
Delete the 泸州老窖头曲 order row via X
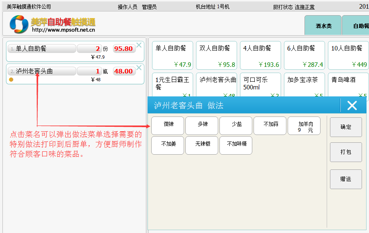point(139,68)
